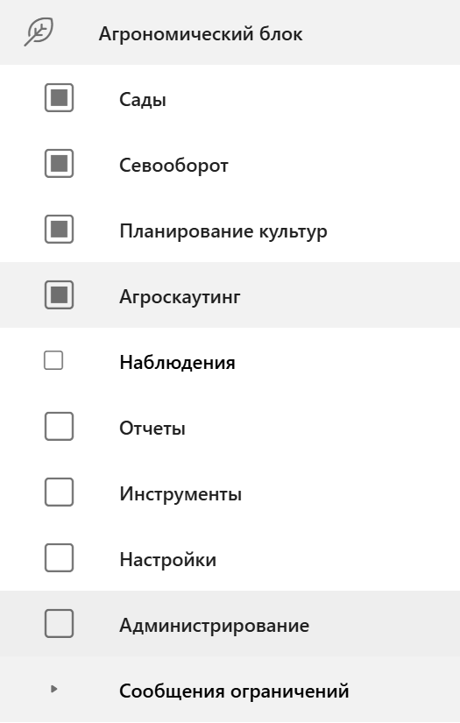Select the Севооборот label
Screen dimensions: 460x723
[x=173, y=165]
